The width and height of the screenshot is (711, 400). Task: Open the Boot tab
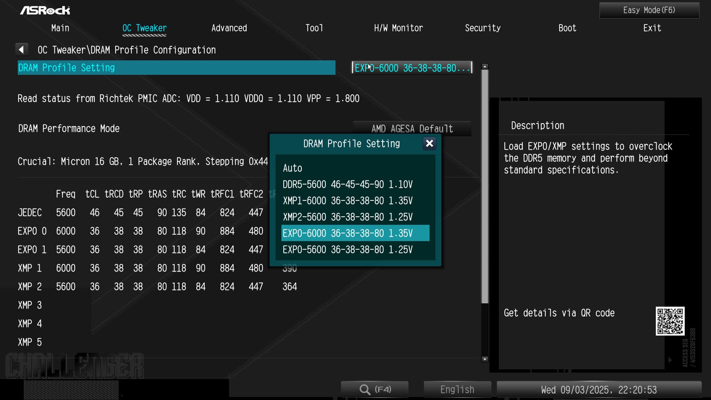point(567,28)
